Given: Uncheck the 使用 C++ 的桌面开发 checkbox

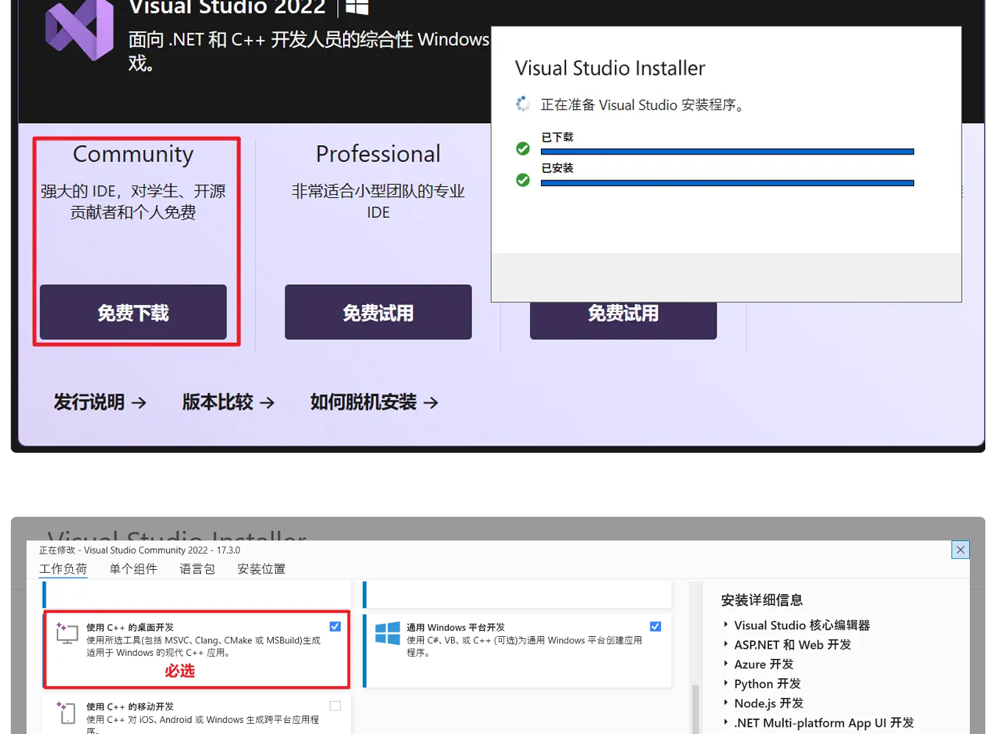Looking at the screenshot, I should coord(335,627).
